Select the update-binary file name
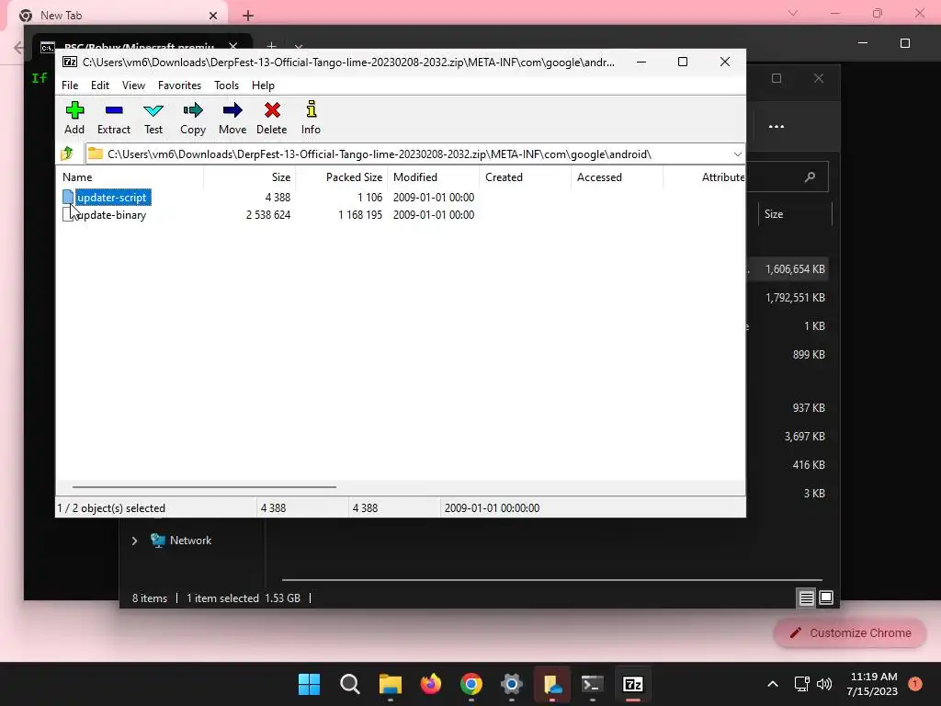The height and width of the screenshot is (706, 941). pos(112,215)
